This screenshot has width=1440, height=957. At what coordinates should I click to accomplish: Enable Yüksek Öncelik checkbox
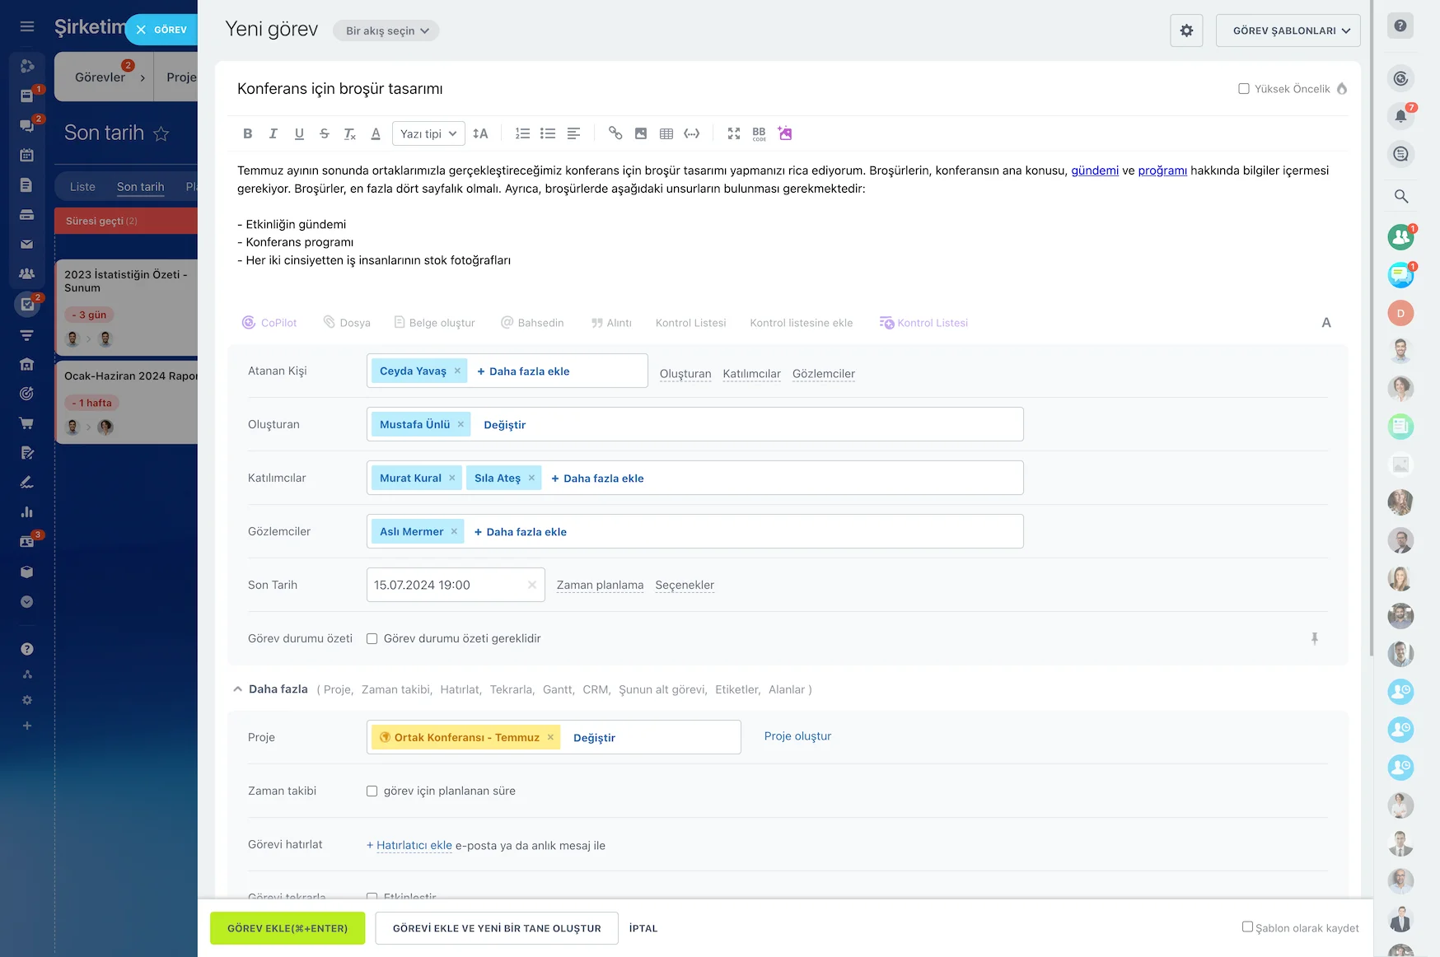tap(1244, 89)
